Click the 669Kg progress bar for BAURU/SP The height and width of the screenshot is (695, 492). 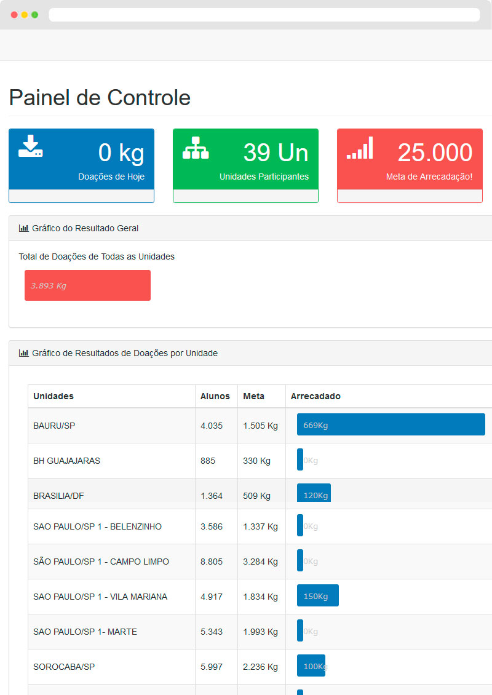pos(391,424)
